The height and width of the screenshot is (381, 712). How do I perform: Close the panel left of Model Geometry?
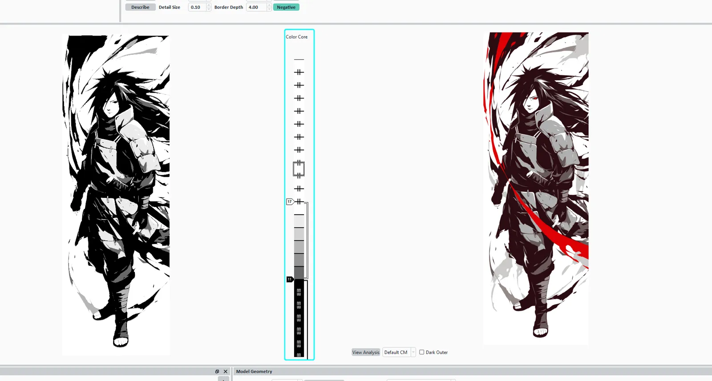coord(225,371)
